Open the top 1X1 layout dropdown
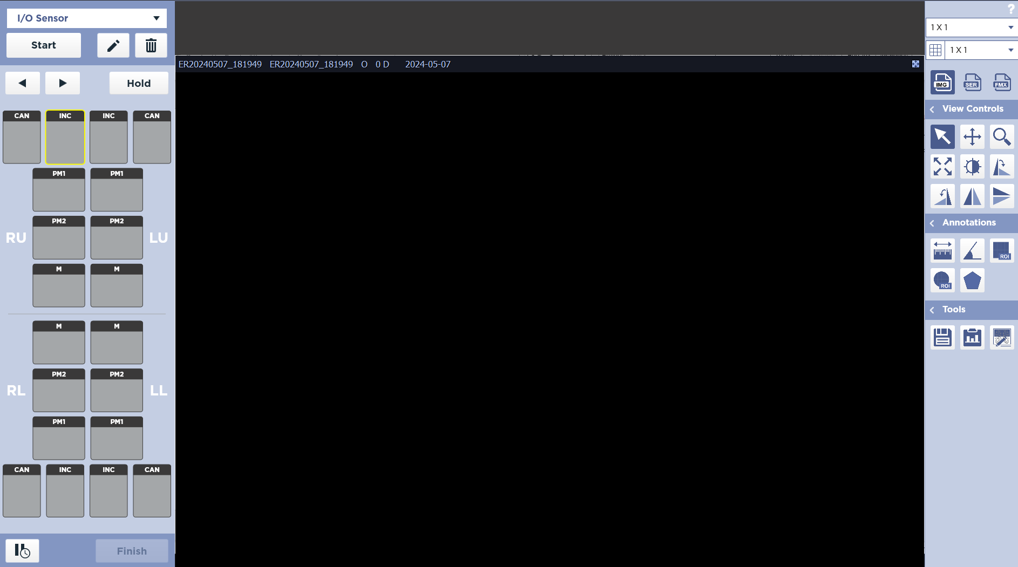The width and height of the screenshot is (1018, 567). pyautogui.click(x=971, y=28)
